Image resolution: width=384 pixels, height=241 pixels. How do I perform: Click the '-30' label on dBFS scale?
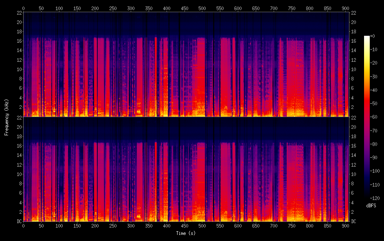[376, 76]
